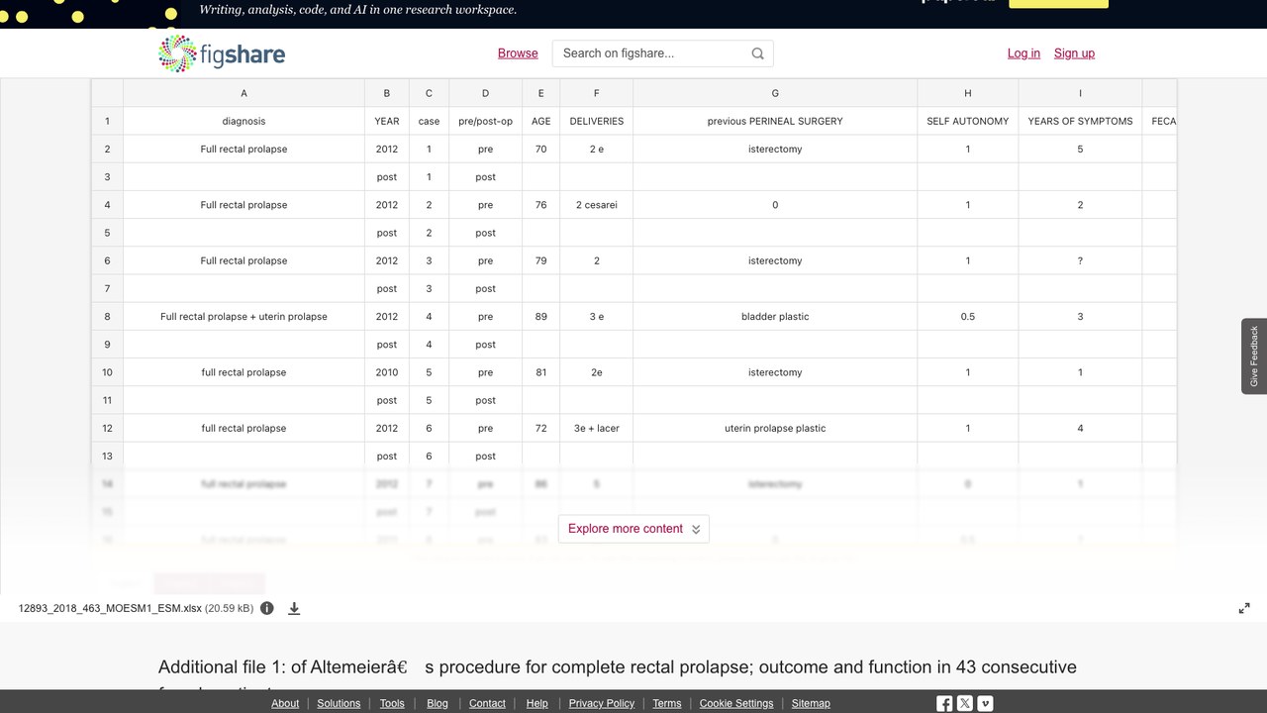Click the 'SELF AUTONOMY' header cell
Screen dimensions: 1267x713
pyautogui.click(x=968, y=121)
